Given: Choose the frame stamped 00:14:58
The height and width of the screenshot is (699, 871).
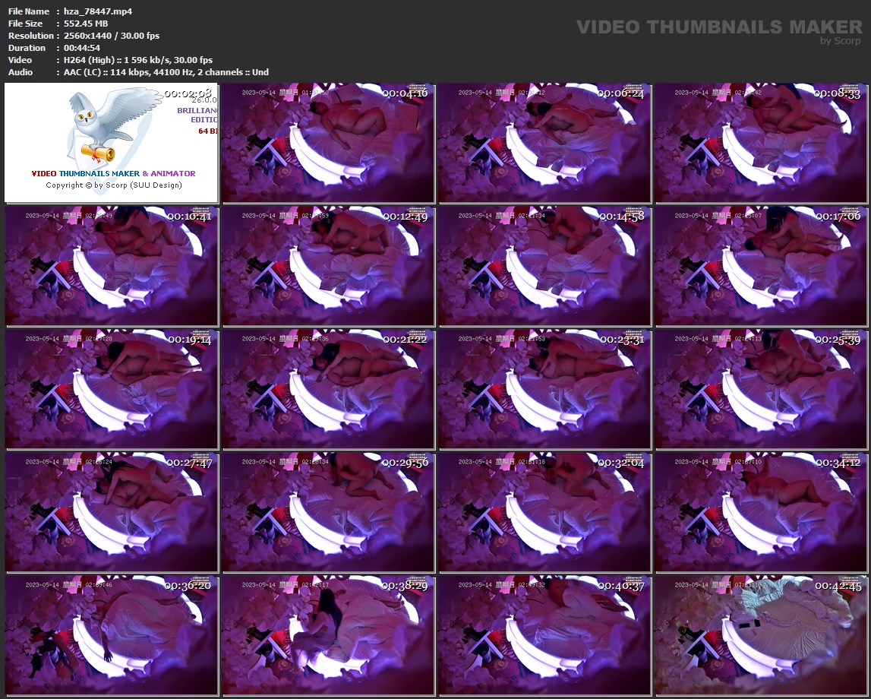Looking at the screenshot, I should 544,266.
